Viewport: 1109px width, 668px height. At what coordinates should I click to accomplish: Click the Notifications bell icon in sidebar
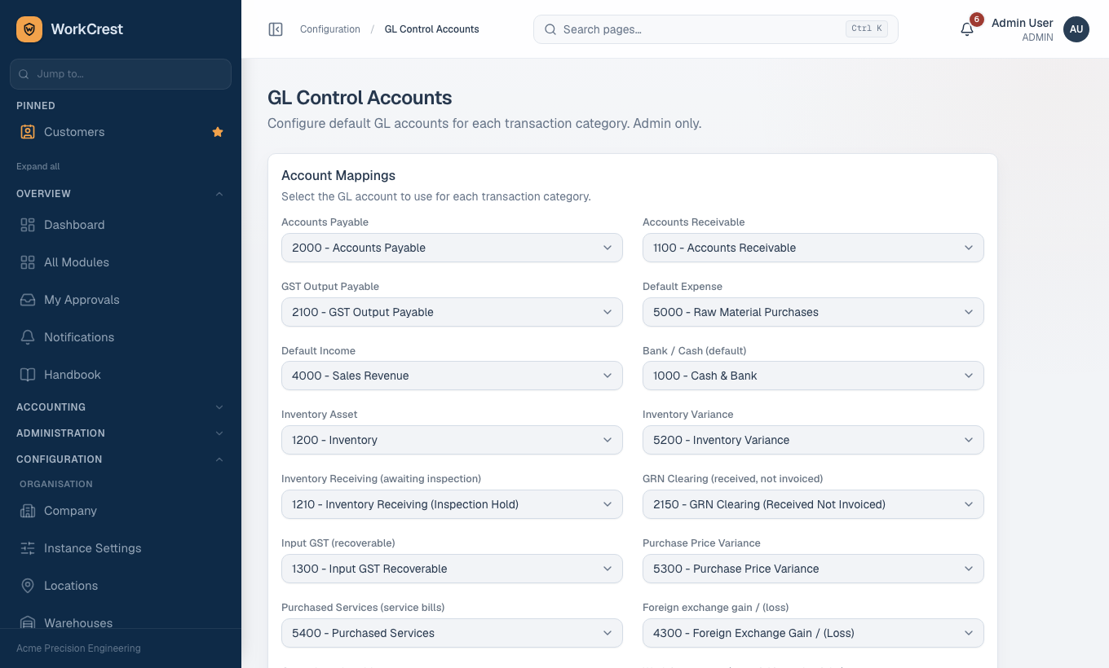28,337
